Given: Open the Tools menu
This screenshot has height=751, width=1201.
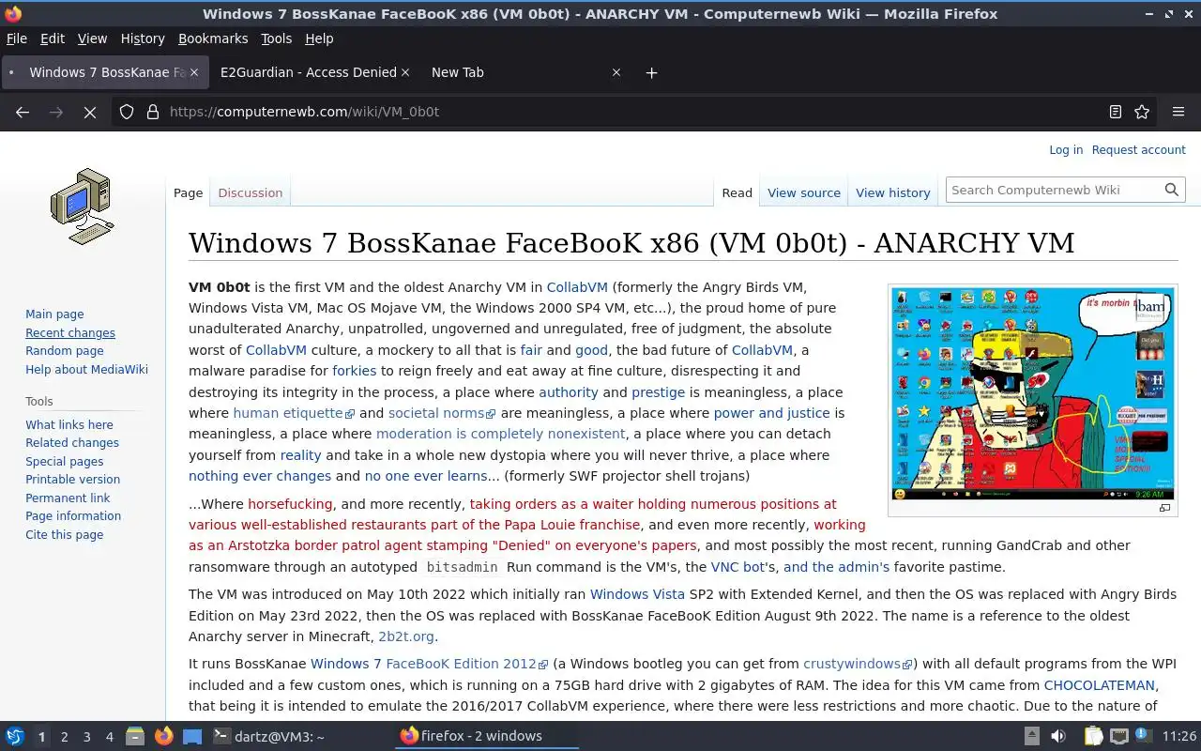Looking at the screenshot, I should coord(277,38).
